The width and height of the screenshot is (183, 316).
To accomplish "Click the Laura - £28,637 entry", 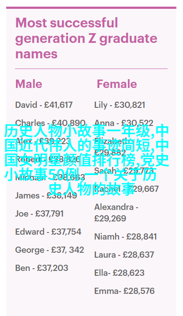I will pos(124,255).
